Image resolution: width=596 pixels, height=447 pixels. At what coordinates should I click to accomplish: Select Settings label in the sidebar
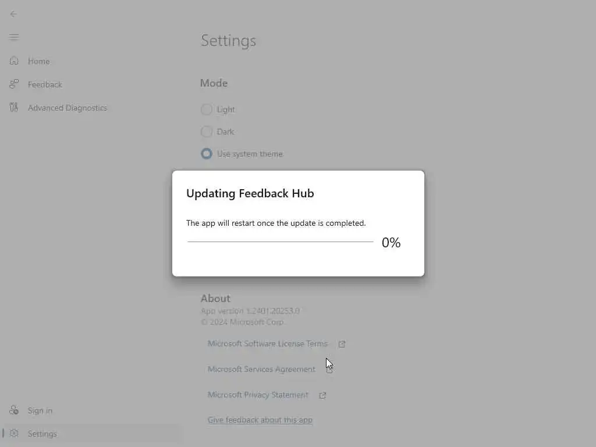[42, 434]
